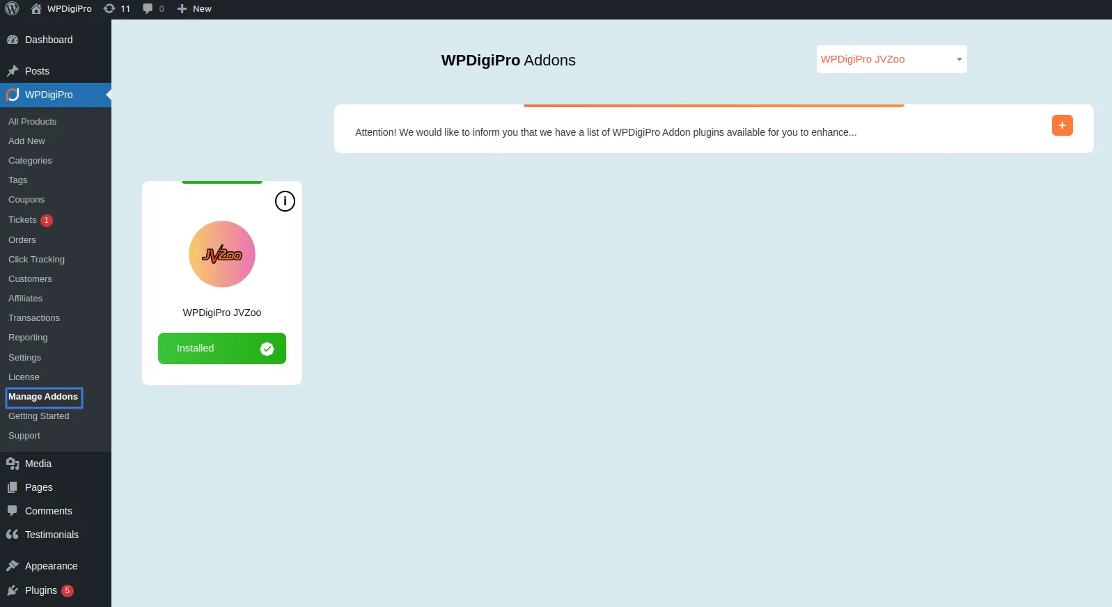Screen dimensions: 1112x607
Task: Click the Testimonials quote icon
Action: pos(13,535)
